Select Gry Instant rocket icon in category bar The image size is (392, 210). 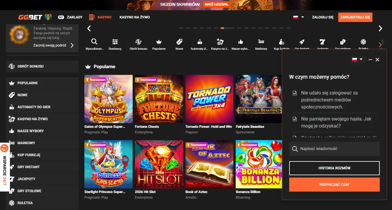[302, 42]
